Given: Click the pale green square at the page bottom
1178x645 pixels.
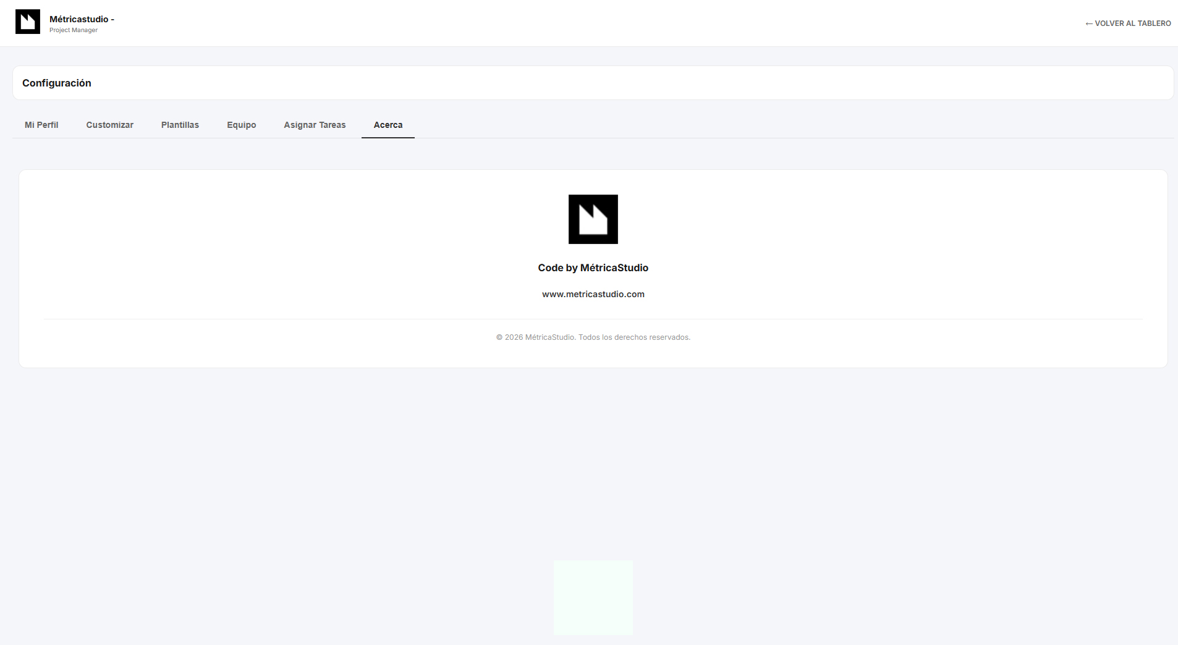Looking at the screenshot, I should 593,597.
